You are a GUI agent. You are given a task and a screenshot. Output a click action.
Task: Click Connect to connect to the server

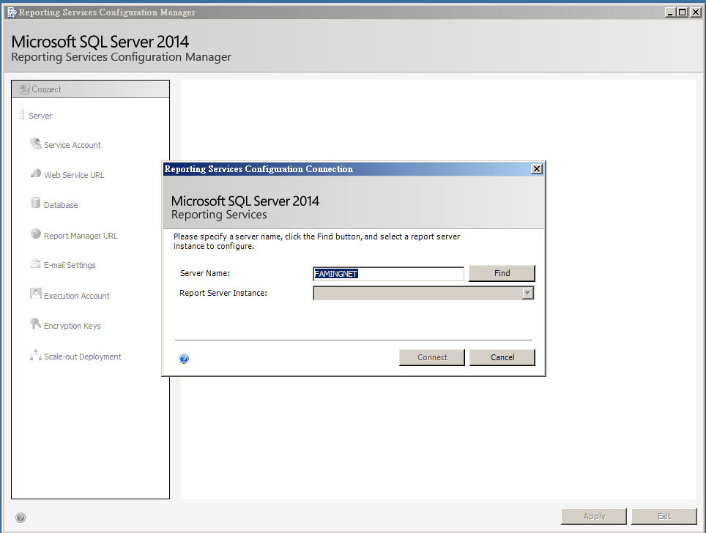[x=431, y=357]
